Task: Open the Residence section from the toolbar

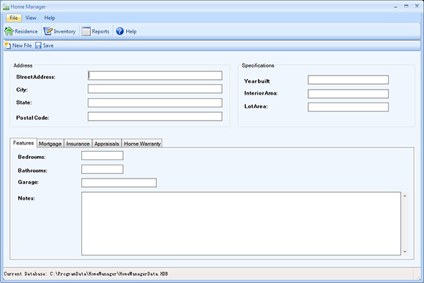Action: pyautogui.click(x=21, y=31)
